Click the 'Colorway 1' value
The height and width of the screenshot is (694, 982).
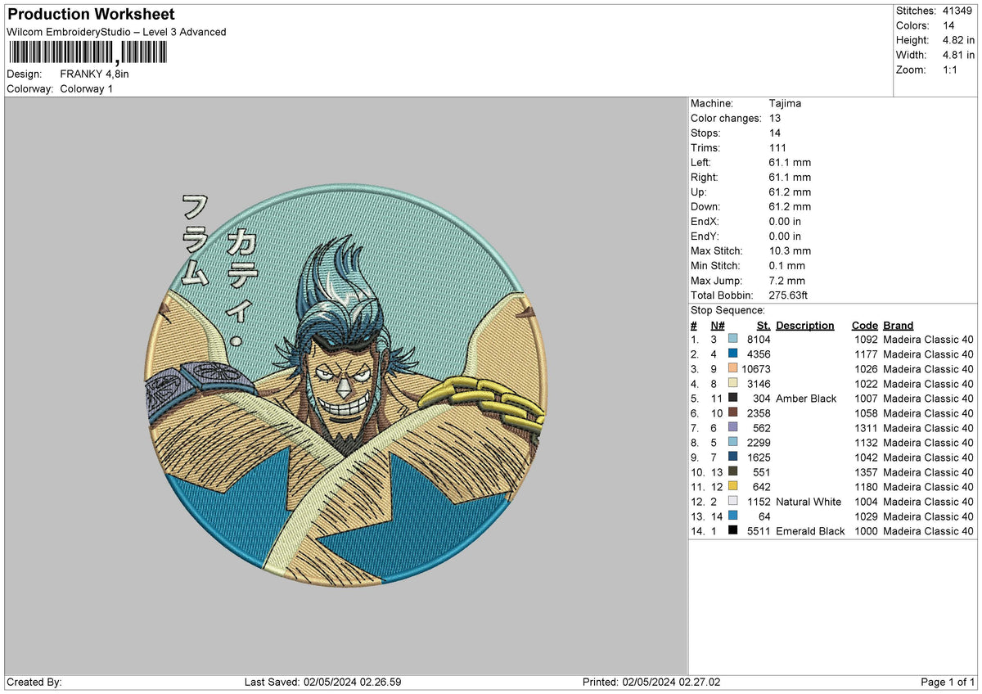(87, 88)
